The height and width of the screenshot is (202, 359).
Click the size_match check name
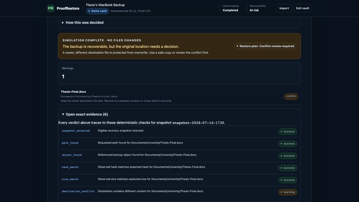point(70,179)
